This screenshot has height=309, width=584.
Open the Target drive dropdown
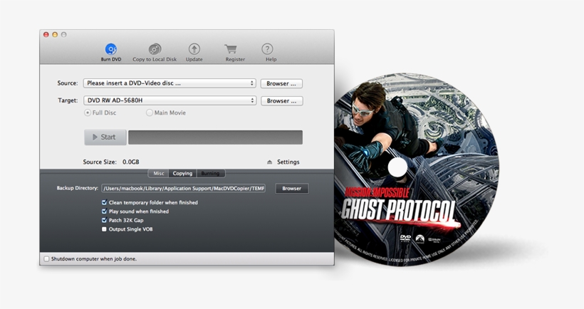click(170, 100)
